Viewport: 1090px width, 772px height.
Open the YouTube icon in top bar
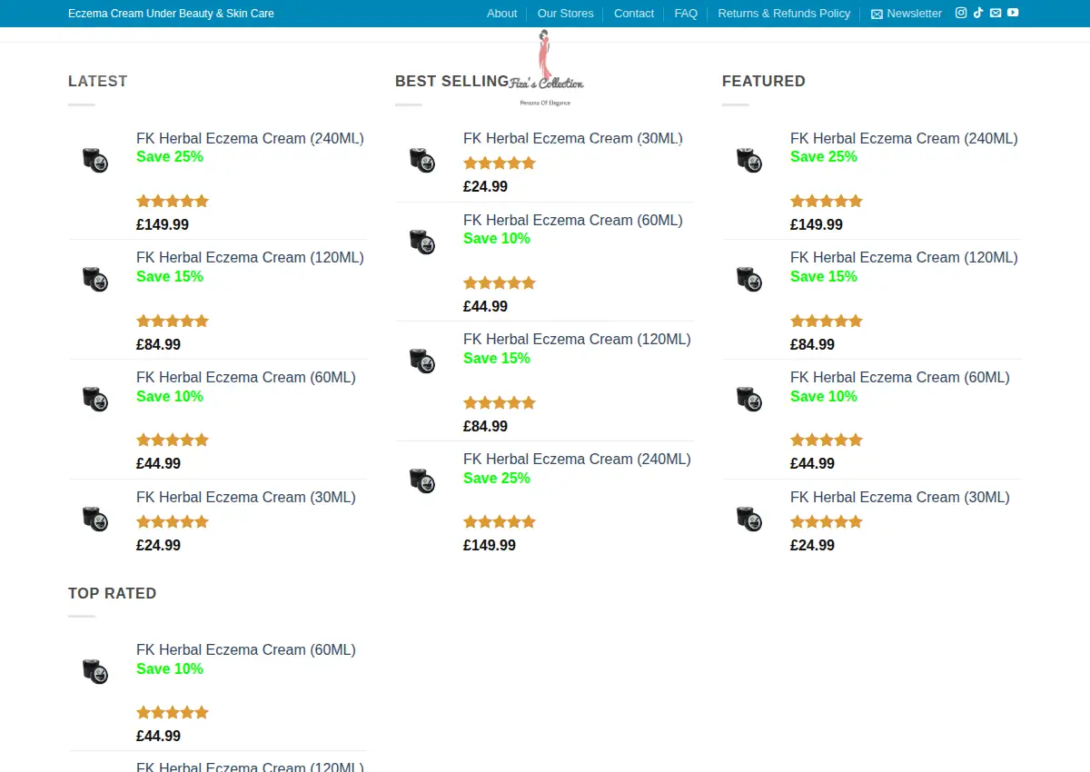[x=1013, y=13]
